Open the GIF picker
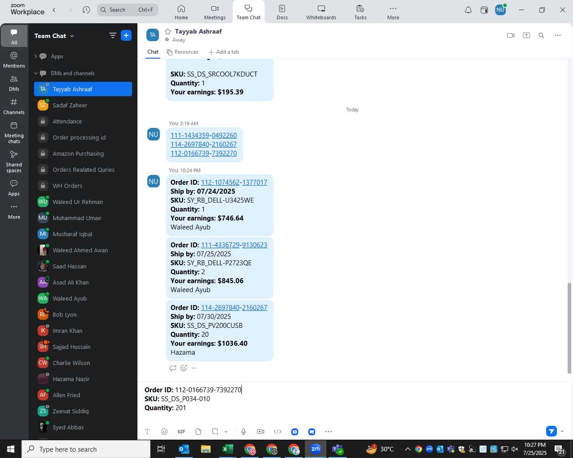This screenshot has width=573, height=458. (x=181, y=432)
